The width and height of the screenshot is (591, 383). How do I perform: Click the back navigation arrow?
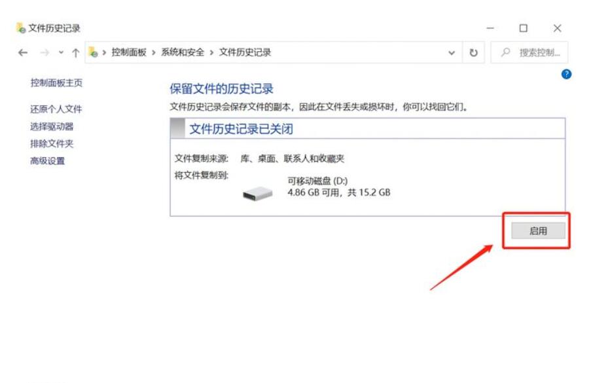click(23, 53)
